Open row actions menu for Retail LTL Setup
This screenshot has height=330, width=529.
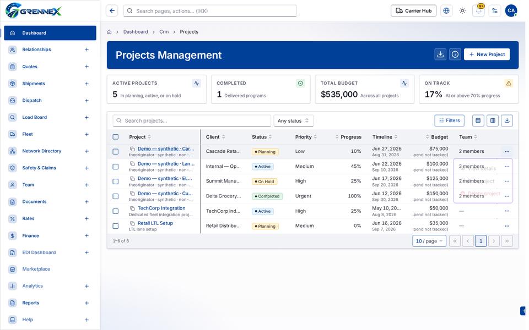507,226
